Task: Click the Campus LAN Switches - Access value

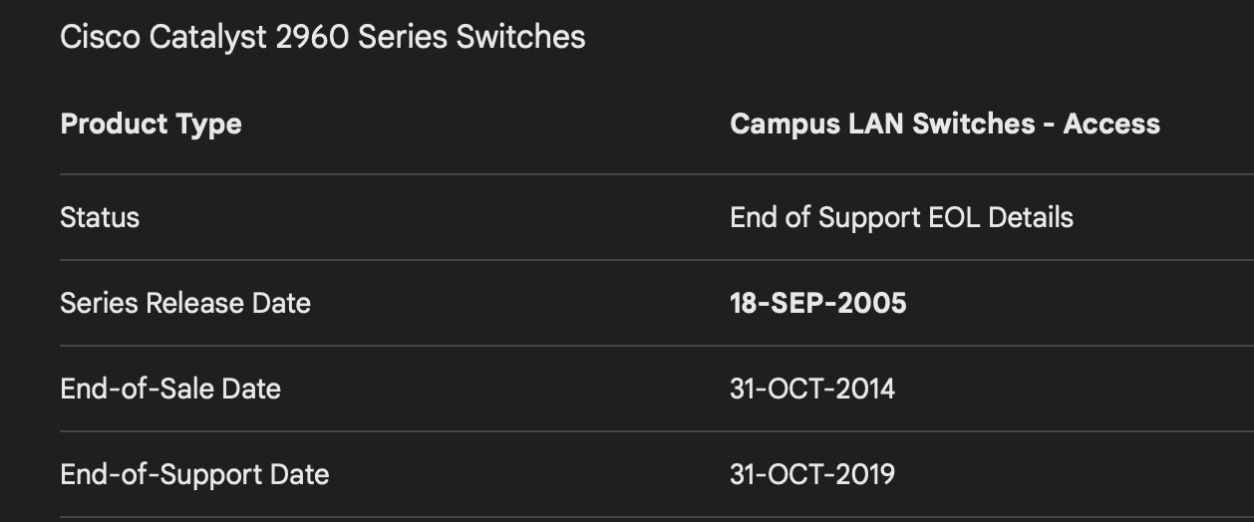Action: pyautogui.click(x=944, y=124)
